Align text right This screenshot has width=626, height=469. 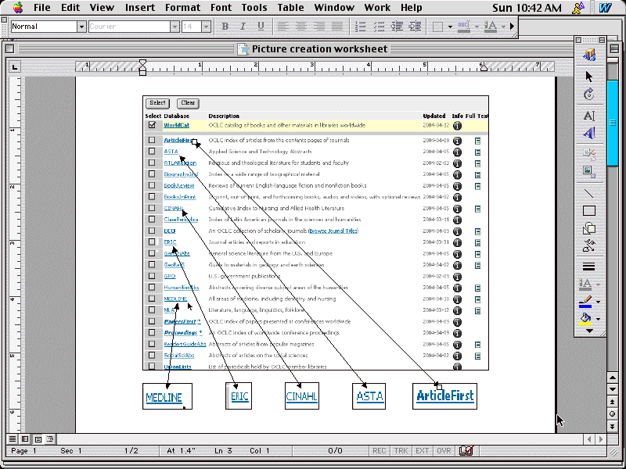point(319,27)
